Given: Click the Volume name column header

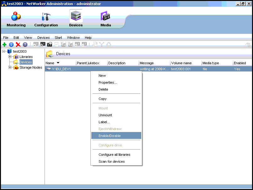Looking at the screenshot, I should [186, 63].
